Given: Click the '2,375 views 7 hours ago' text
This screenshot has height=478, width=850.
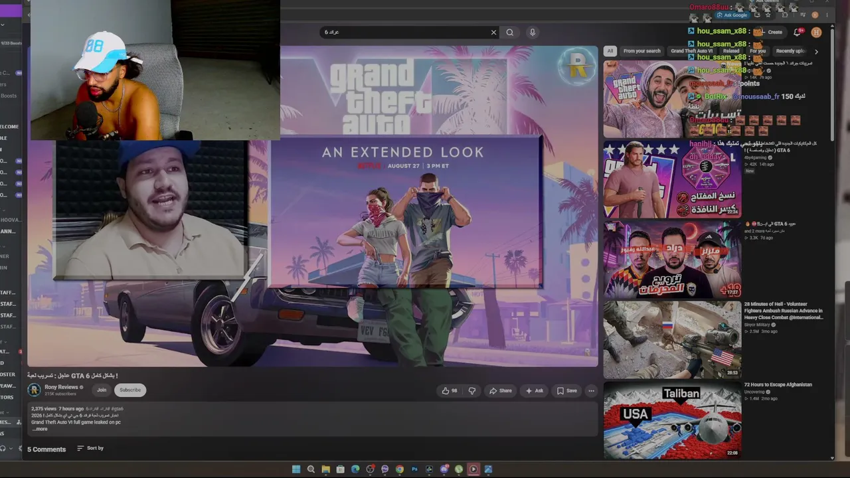Looking at the screenshot, I should 57,409.
